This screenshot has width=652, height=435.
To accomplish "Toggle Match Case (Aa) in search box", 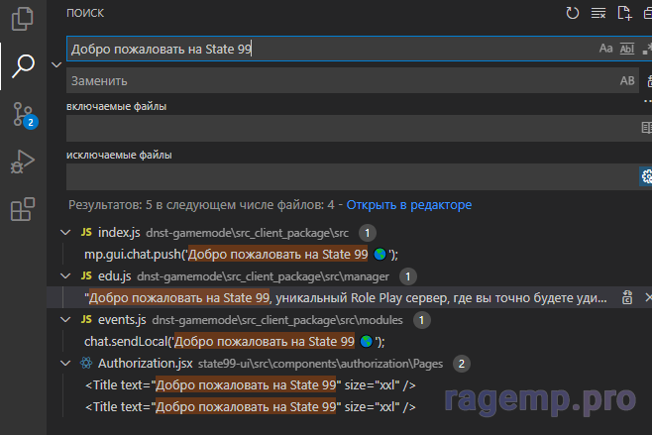I will (605, 49).
